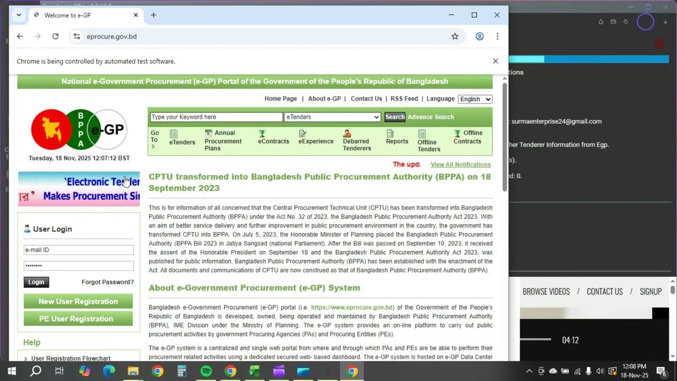This screenshot has width=677, height=381.
Task: Click Contact Us in background window
Action: 605,292
